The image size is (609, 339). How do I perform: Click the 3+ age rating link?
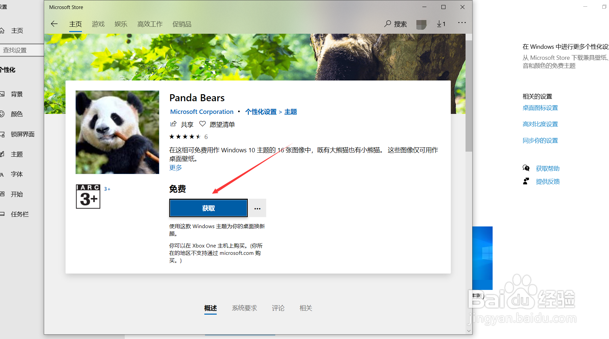click(107, 189)
